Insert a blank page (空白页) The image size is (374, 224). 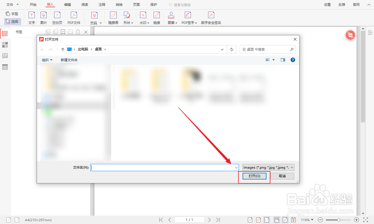tap(57, 18)
